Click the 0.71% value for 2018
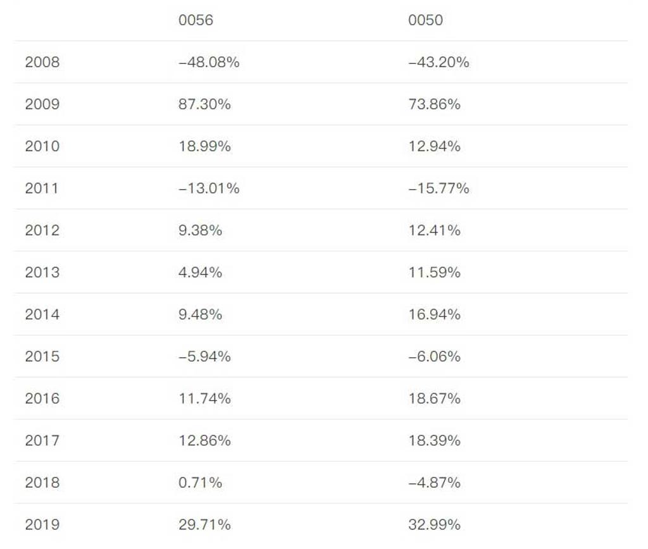Viewport: 648px width, 549px height. [x=200, y=483]
